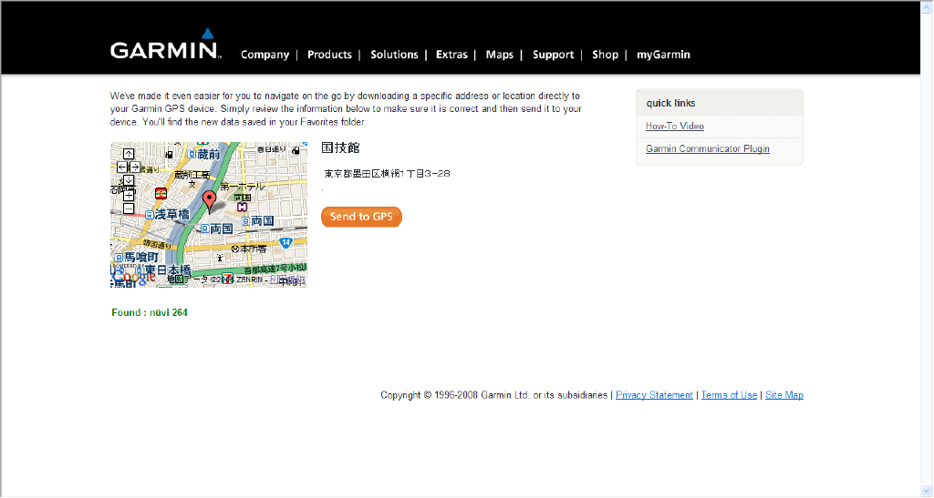Pan the map up with the up arrow
Viewport: 934px width, 498px height.
[x=129, y=154]
